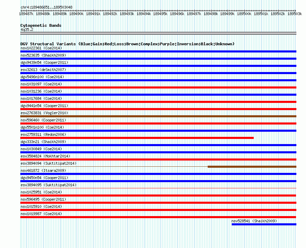The height and width of the screenshot is (248, 306).
Task: Click the red bar for esv3584824
Action: pos(158,160)
